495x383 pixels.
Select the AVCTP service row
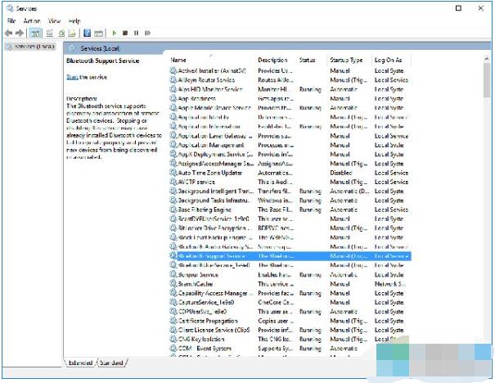click(290, 182)
